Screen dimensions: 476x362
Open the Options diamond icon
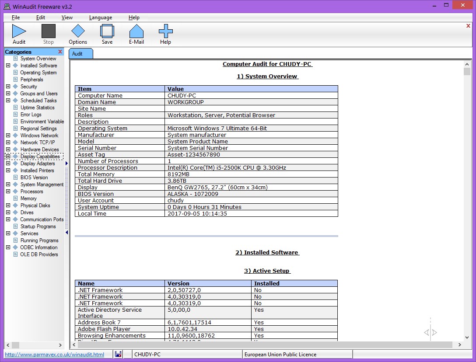click(x=78, y=31)
